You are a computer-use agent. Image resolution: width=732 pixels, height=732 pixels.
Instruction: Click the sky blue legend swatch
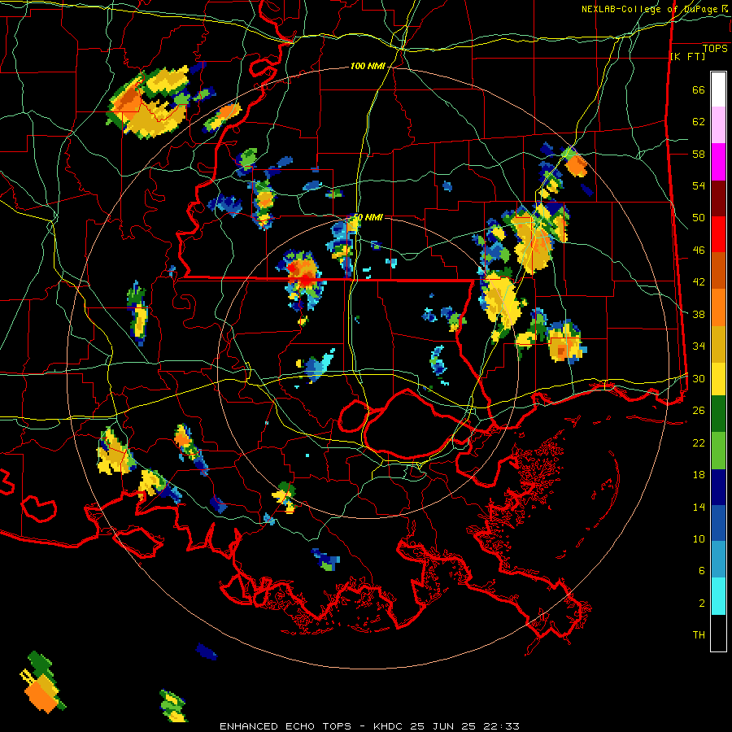tap(718, 560)
